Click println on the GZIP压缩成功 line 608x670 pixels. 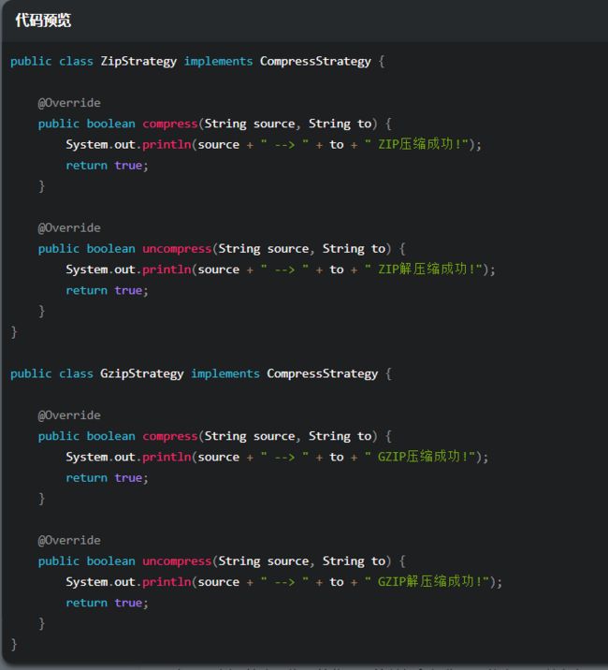coord(166,457)
